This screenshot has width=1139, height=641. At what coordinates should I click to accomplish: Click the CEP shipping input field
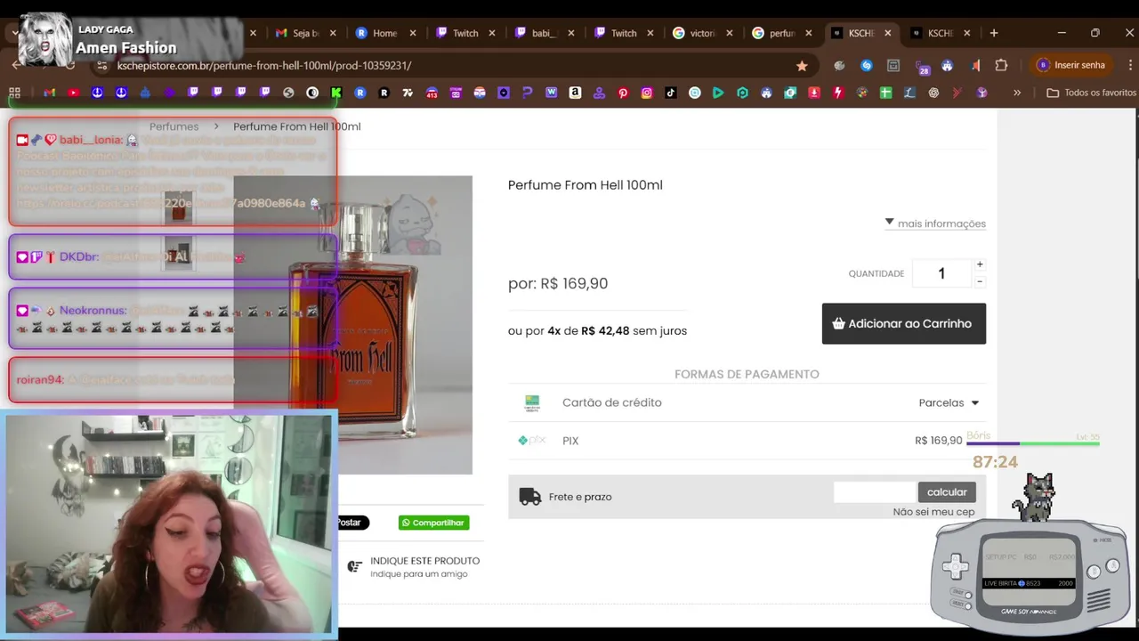[874, 491]
